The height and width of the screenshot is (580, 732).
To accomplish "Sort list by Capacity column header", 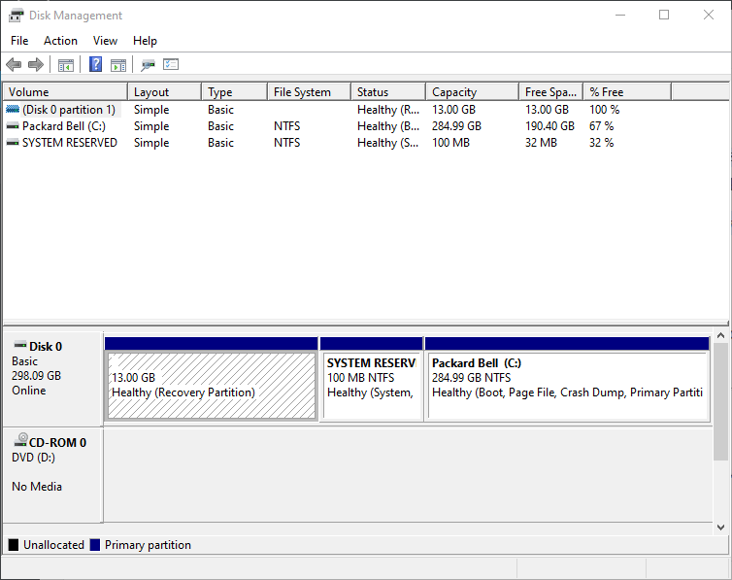I will coord(471,92).
